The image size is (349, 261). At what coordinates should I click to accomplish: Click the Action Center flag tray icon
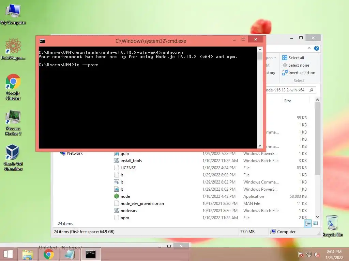click(300, 254)
